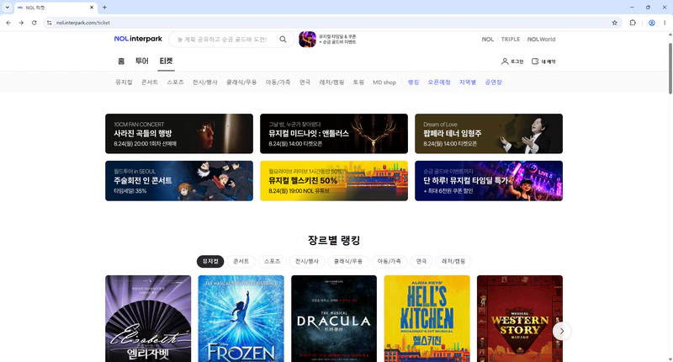Open the 엘리자벳 musical poster
The width and height of the screenshot is (673, 362).
(x=148, y=318)
